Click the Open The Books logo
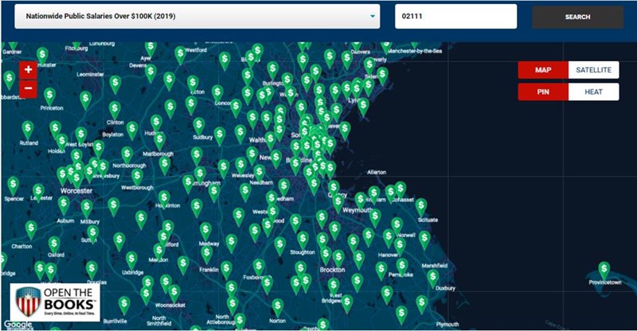Screen dimensions: 637x331 tap(55, 302)
